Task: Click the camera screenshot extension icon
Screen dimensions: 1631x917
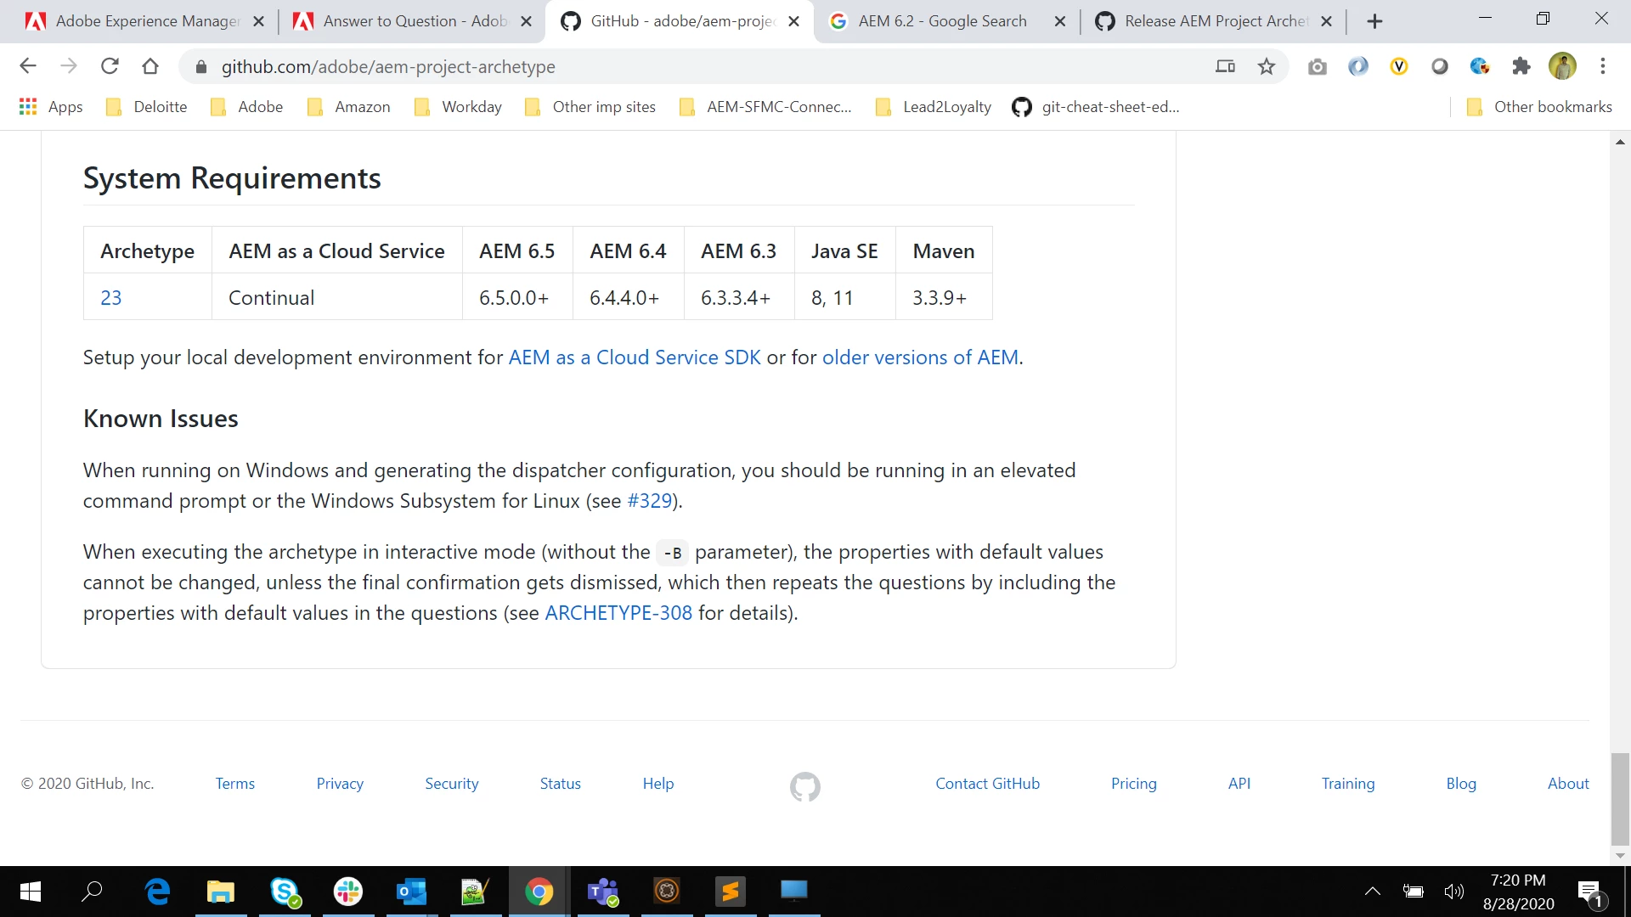Action: (1317, 66)
